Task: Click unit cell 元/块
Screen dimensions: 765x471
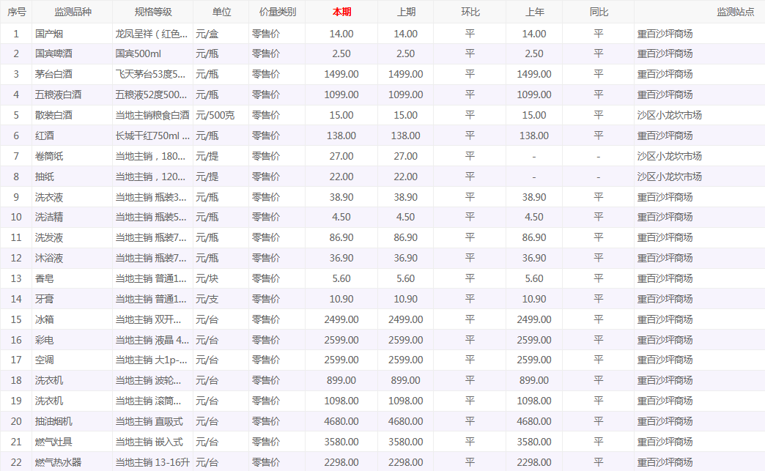Action: pyautogui.click(x=207, y=278)
